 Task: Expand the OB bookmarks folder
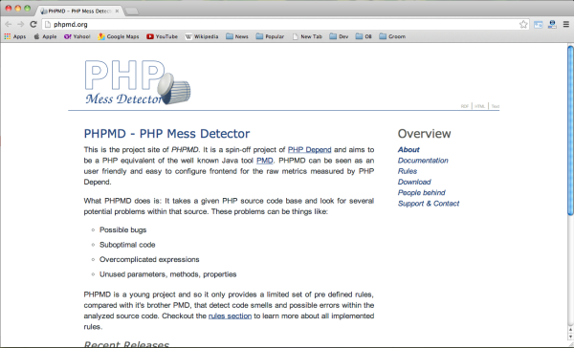364,36
